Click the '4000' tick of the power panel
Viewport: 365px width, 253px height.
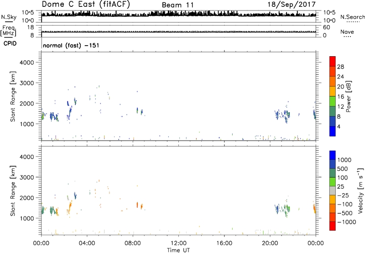(x=26, y=63)
